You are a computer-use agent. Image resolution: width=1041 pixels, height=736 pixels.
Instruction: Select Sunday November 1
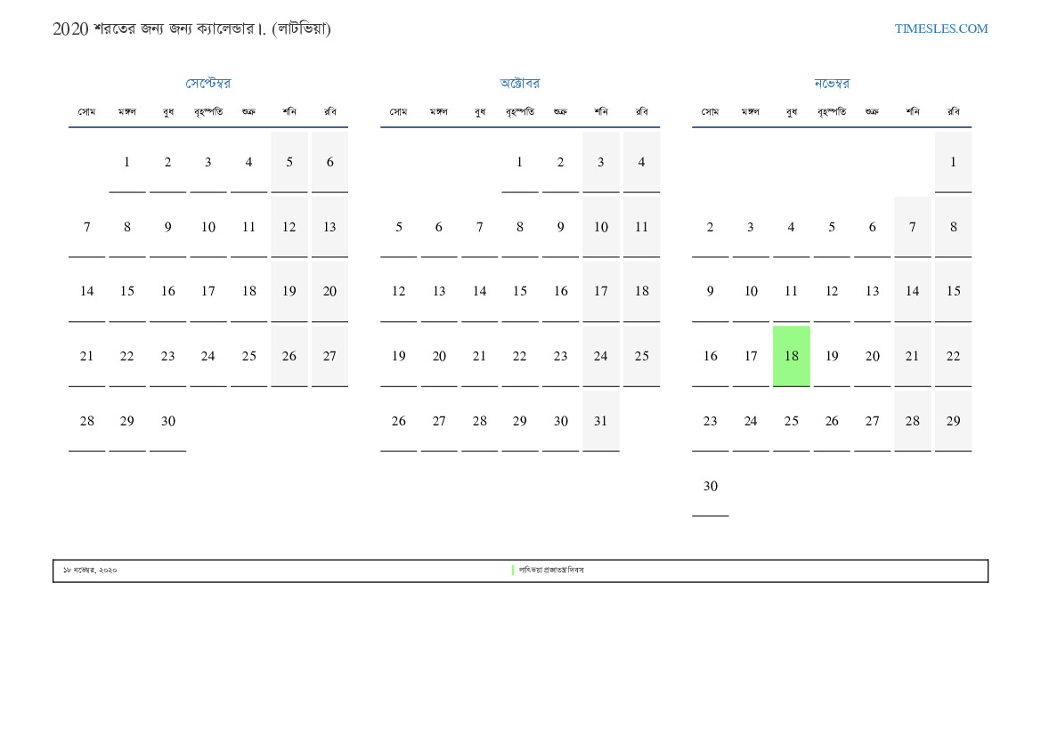coord(953,162)
